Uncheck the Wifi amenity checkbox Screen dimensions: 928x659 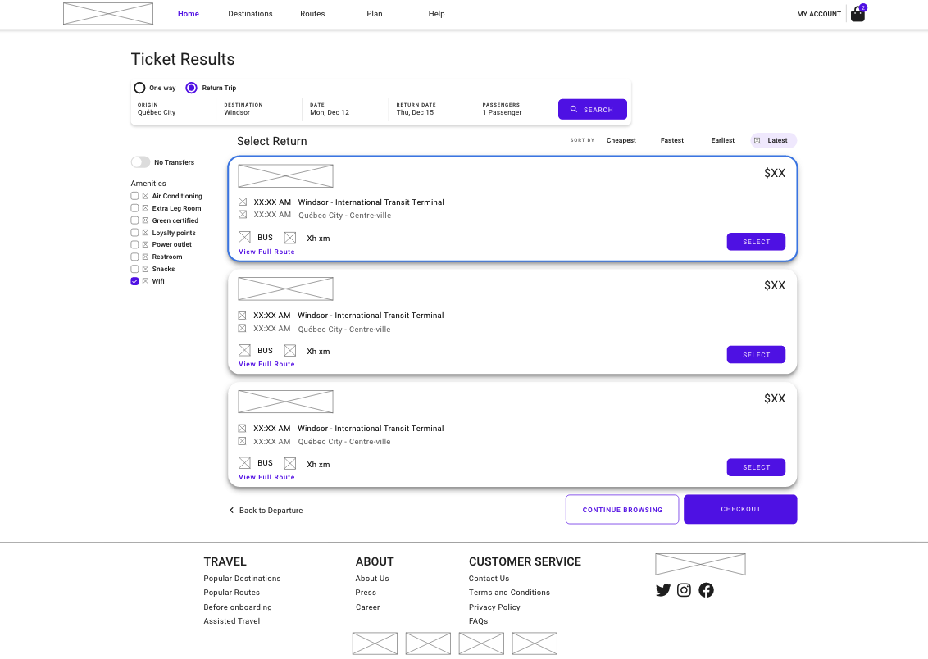tap(134, 281)
